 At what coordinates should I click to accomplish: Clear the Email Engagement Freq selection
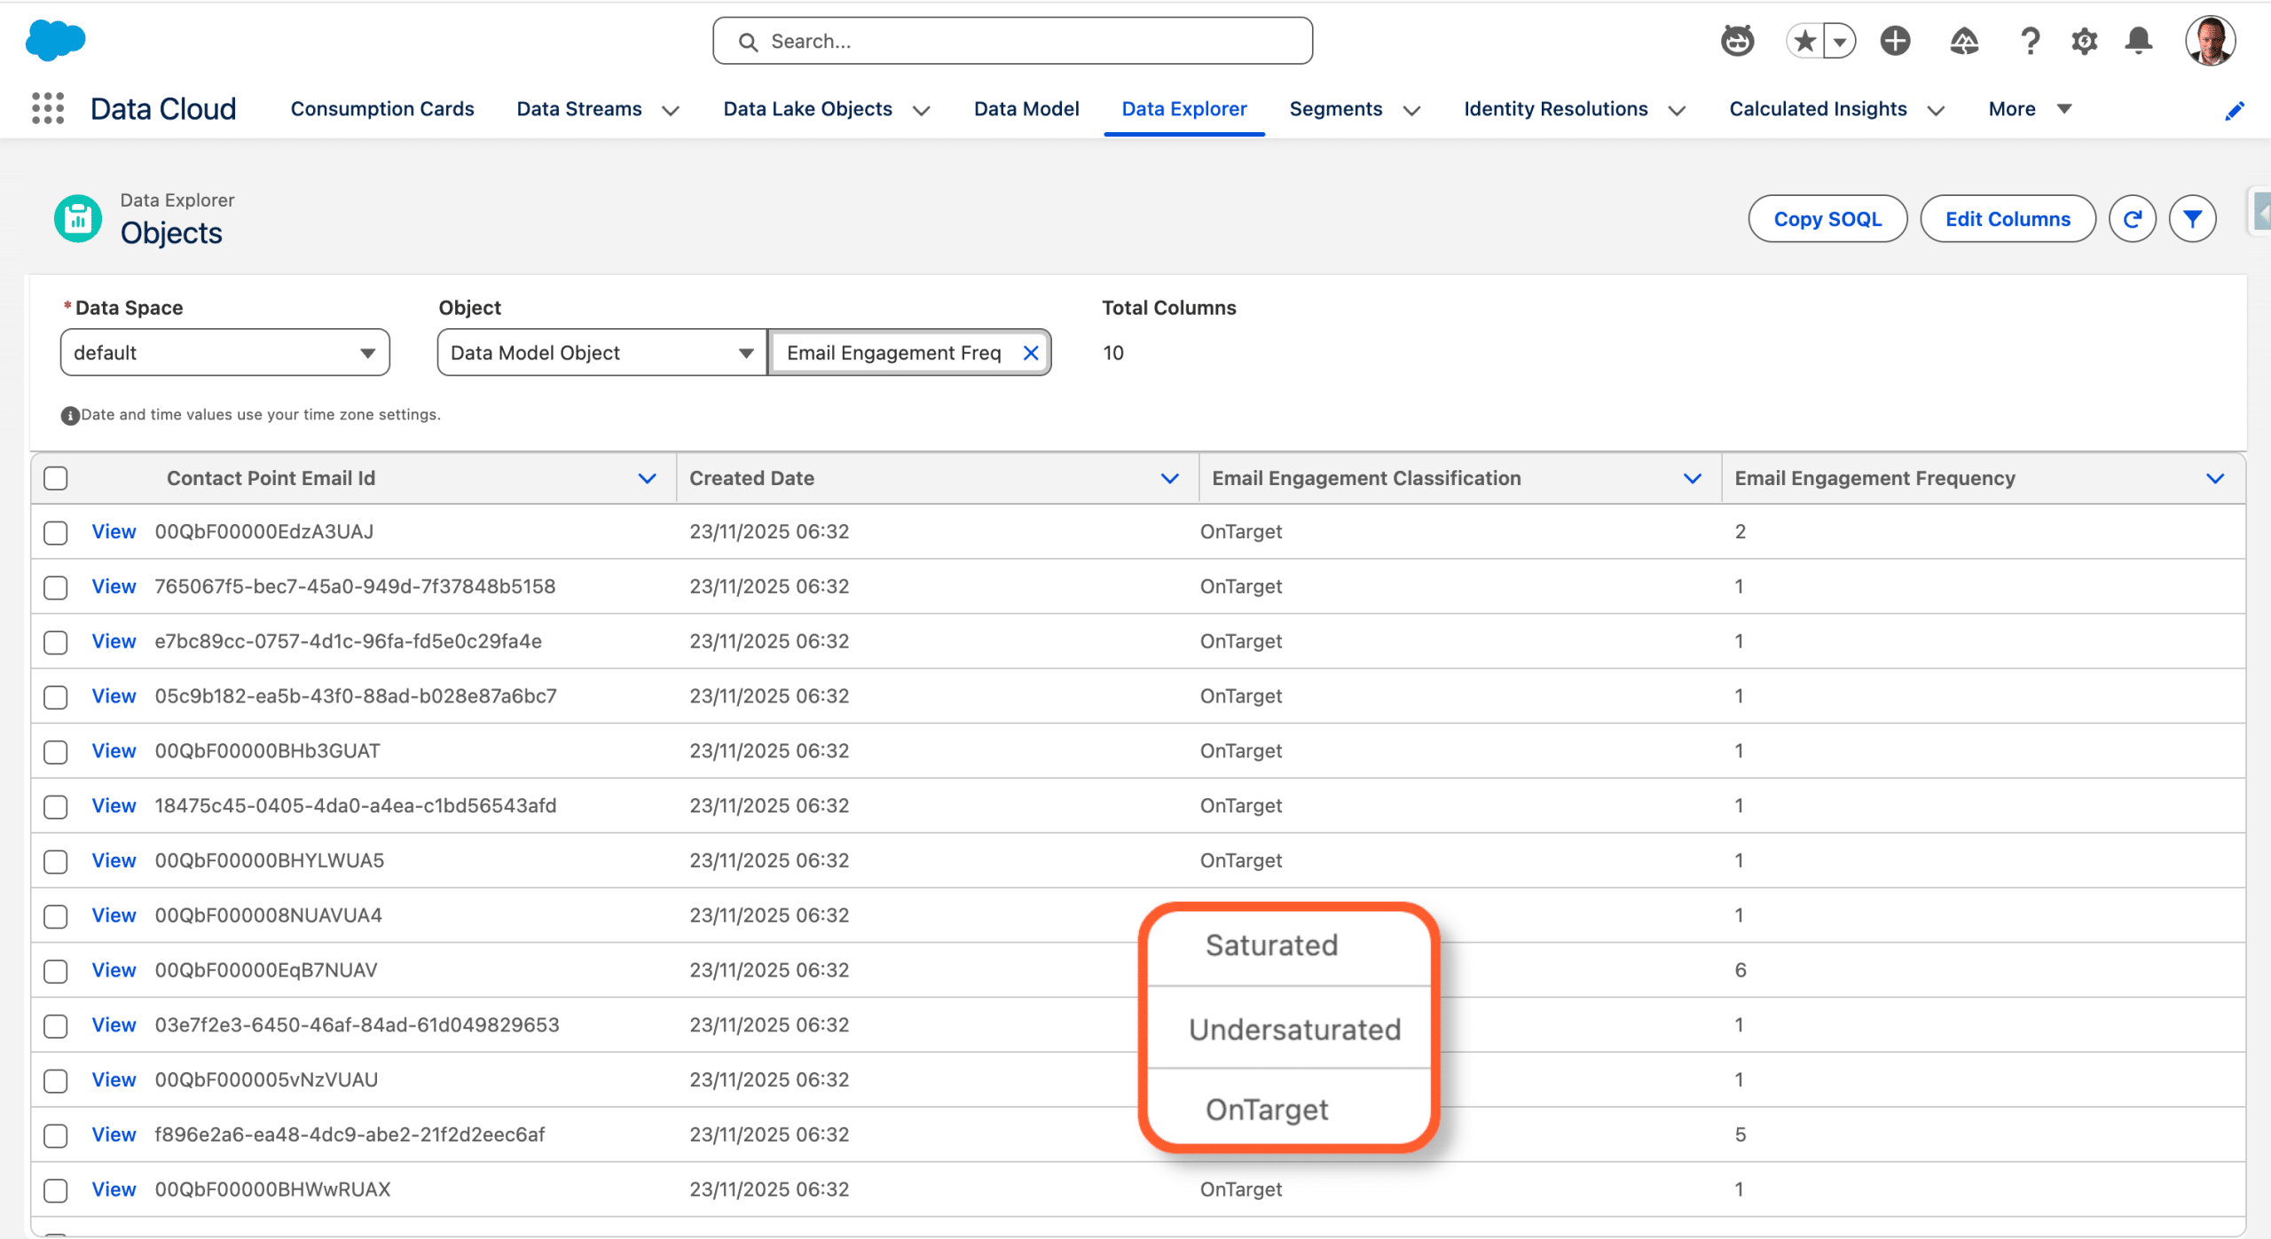[1031, 353]
